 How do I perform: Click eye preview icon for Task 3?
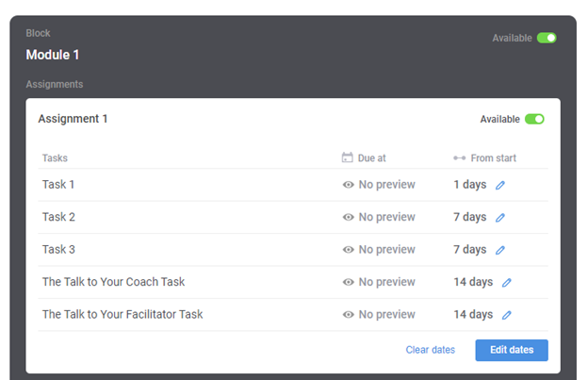349,250
